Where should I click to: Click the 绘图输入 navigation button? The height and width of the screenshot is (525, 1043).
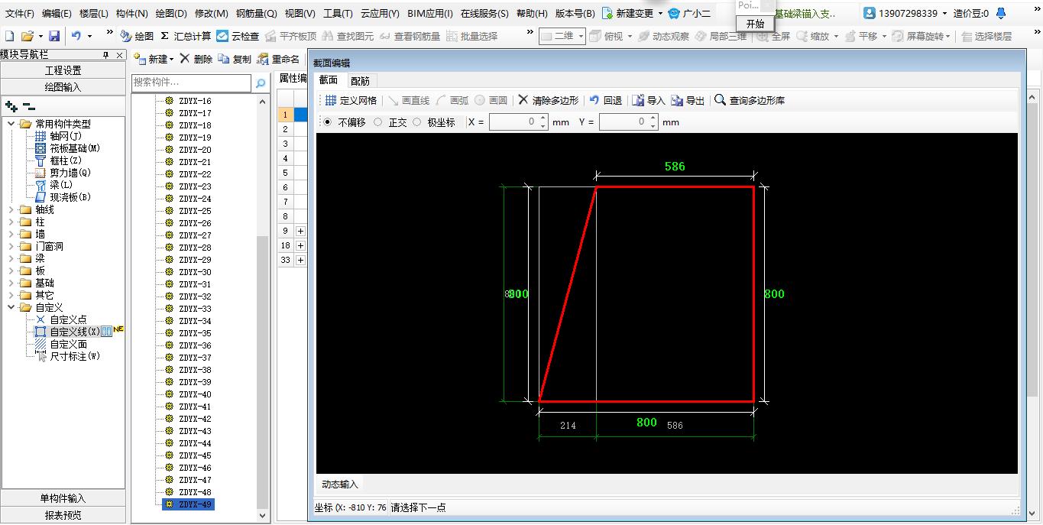pos(63,87)
